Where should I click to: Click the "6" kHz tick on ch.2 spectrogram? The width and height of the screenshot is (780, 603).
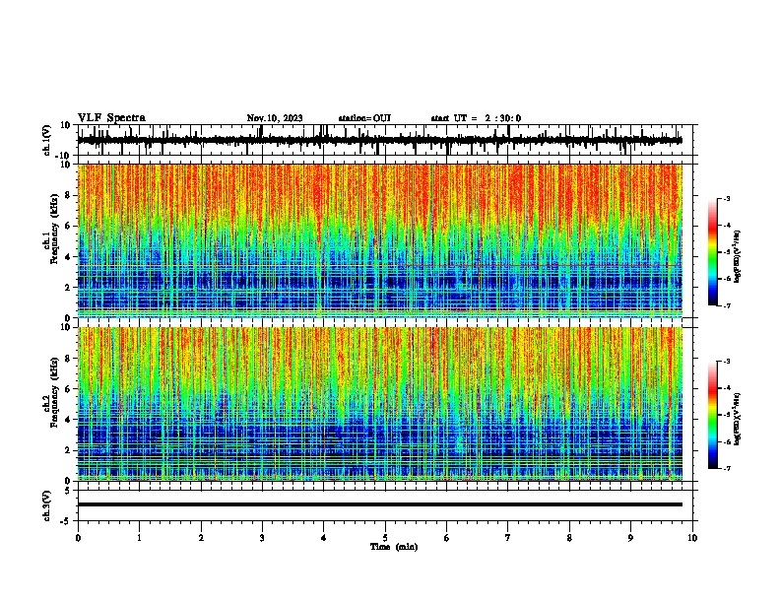[68, 389]
